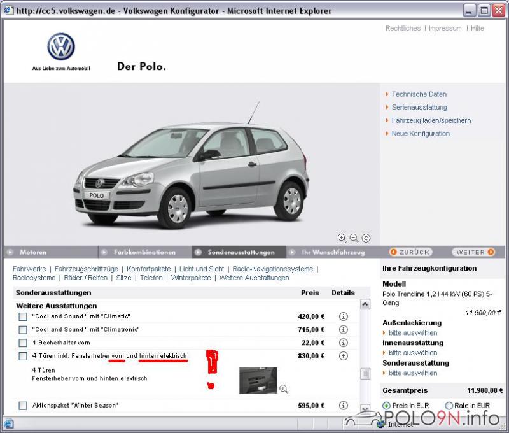This screenshot has height=433, width=509.
Task: Open the Komfortpakete category
Action: [x=149, y=269]
